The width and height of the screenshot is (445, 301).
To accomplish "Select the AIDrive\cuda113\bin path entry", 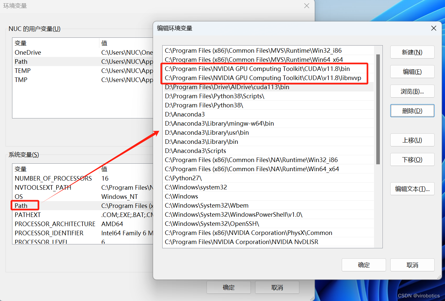I will pos(268,87).
